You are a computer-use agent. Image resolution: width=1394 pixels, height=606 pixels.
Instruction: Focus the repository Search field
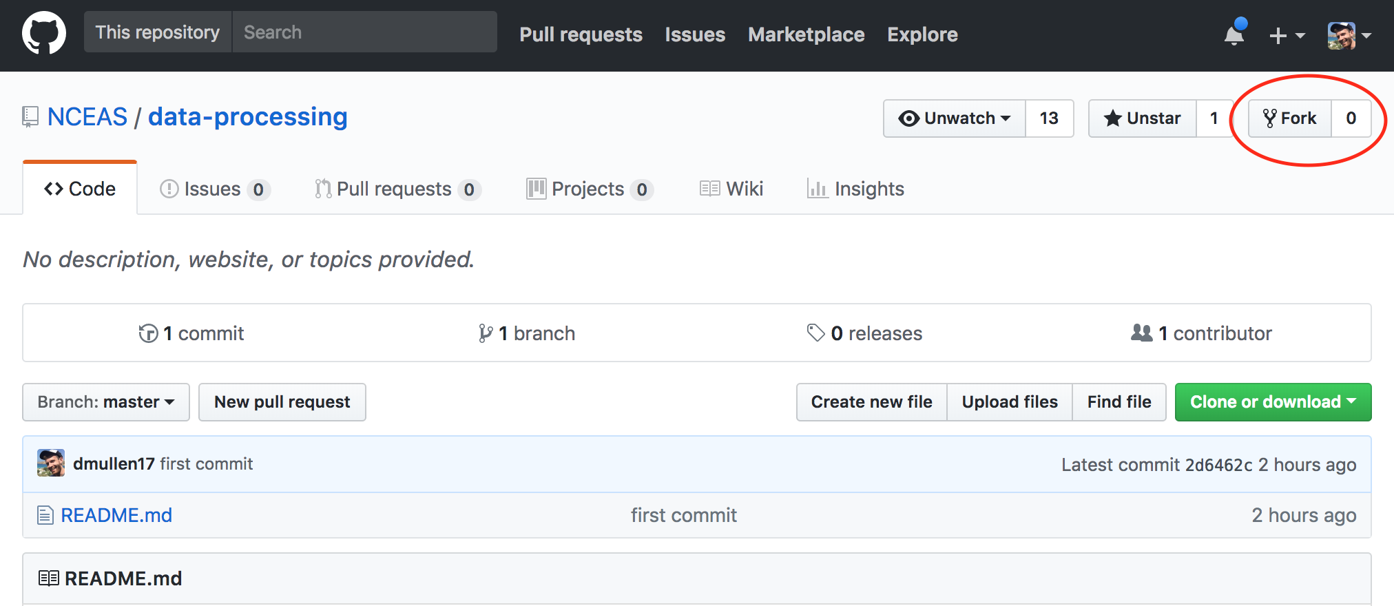click(364, 32)
